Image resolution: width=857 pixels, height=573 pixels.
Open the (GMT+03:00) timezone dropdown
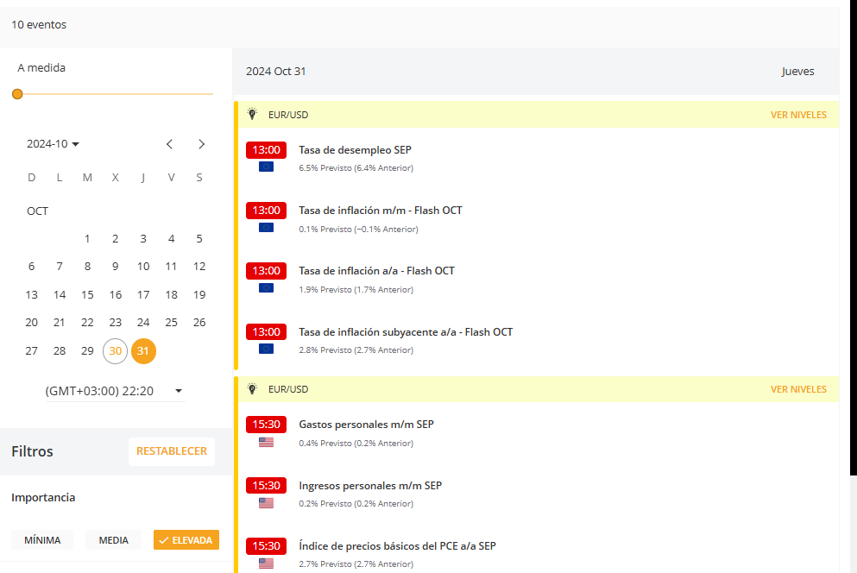coord(116,390)
